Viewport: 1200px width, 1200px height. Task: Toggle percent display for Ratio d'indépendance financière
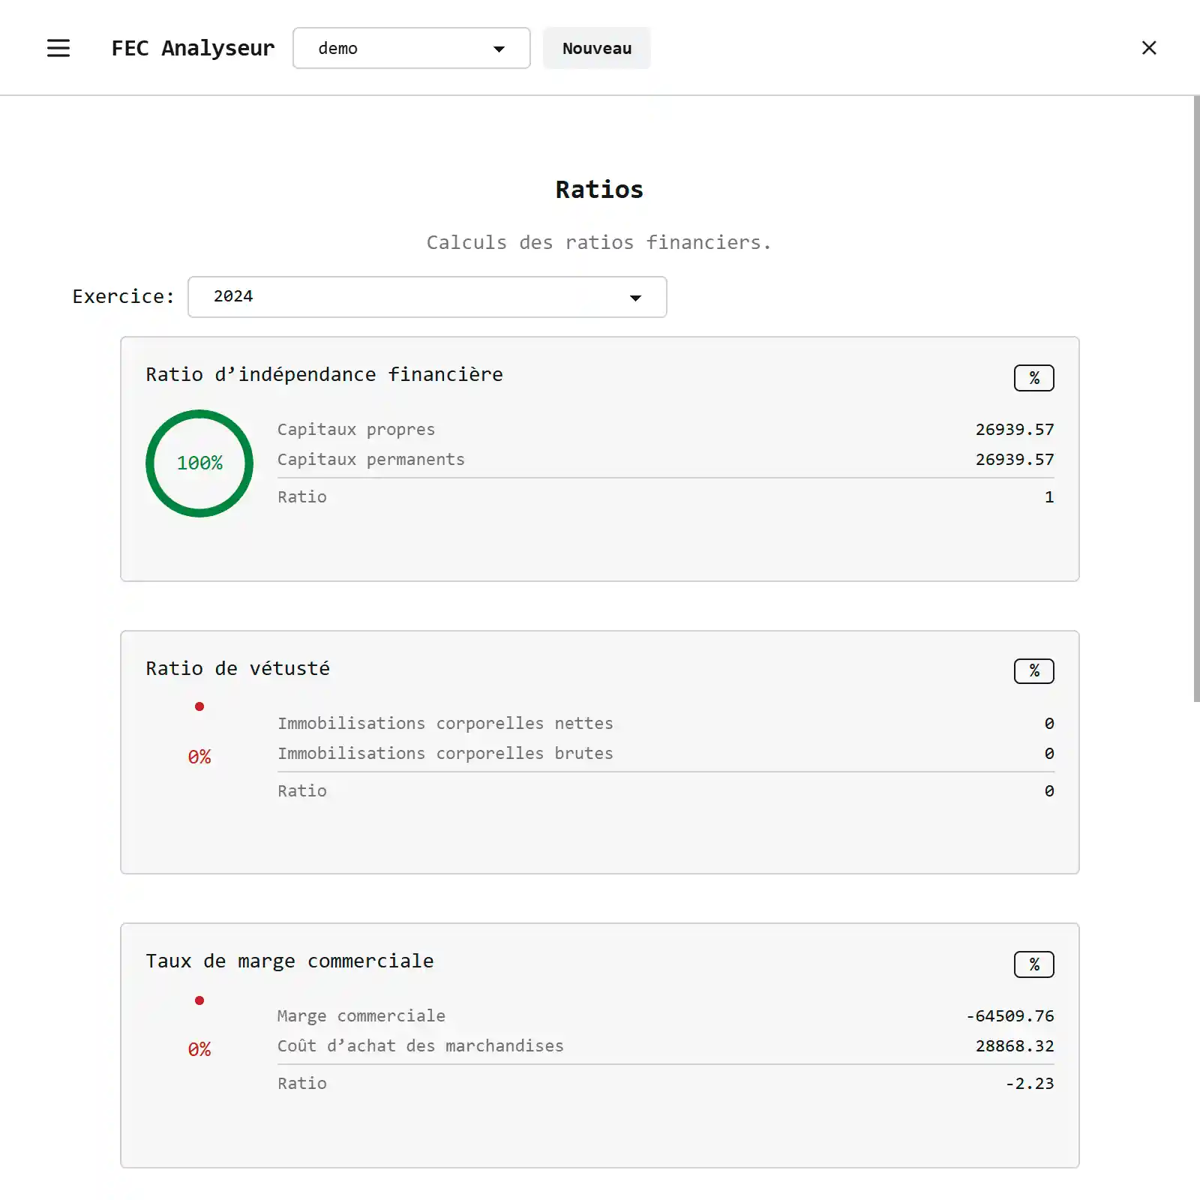1033,378
